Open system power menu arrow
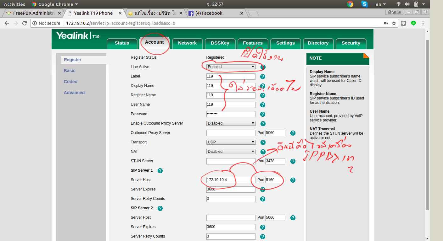Image resolution: width=443 pixels, height=241 pixels. pos(423,4)
